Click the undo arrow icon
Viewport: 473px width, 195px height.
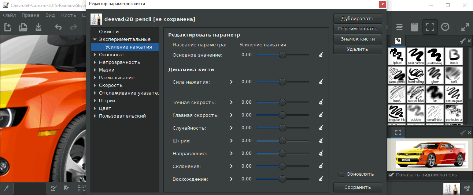tap(58, 27)
